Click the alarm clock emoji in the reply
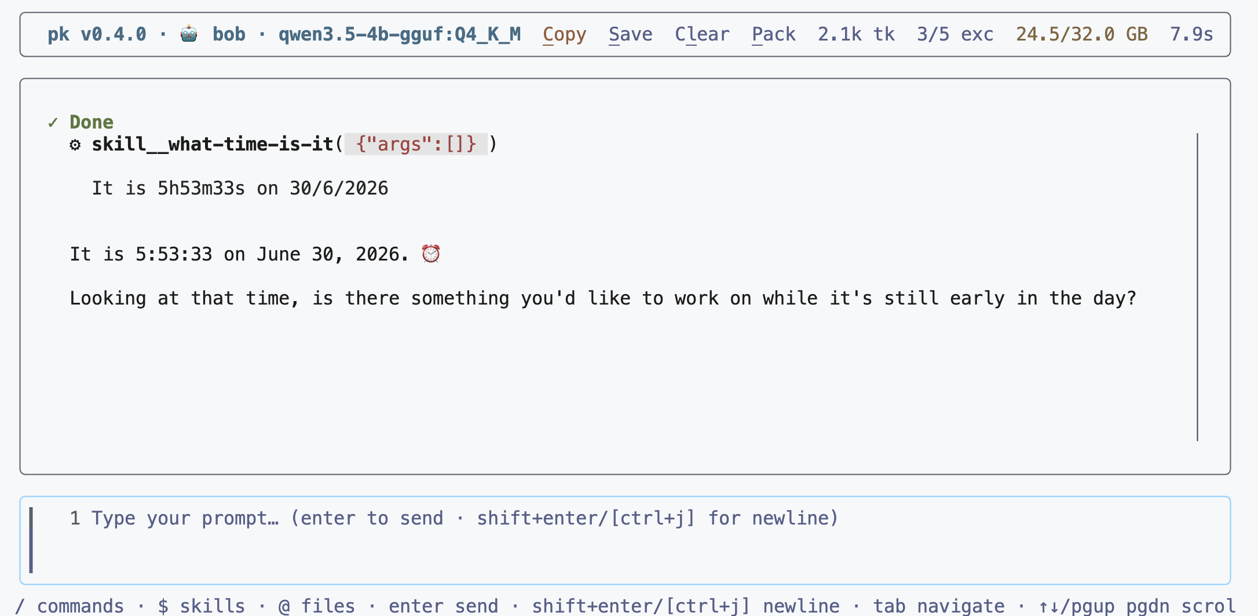Viewport: 1258px width, 616px height. click(431, 254)
